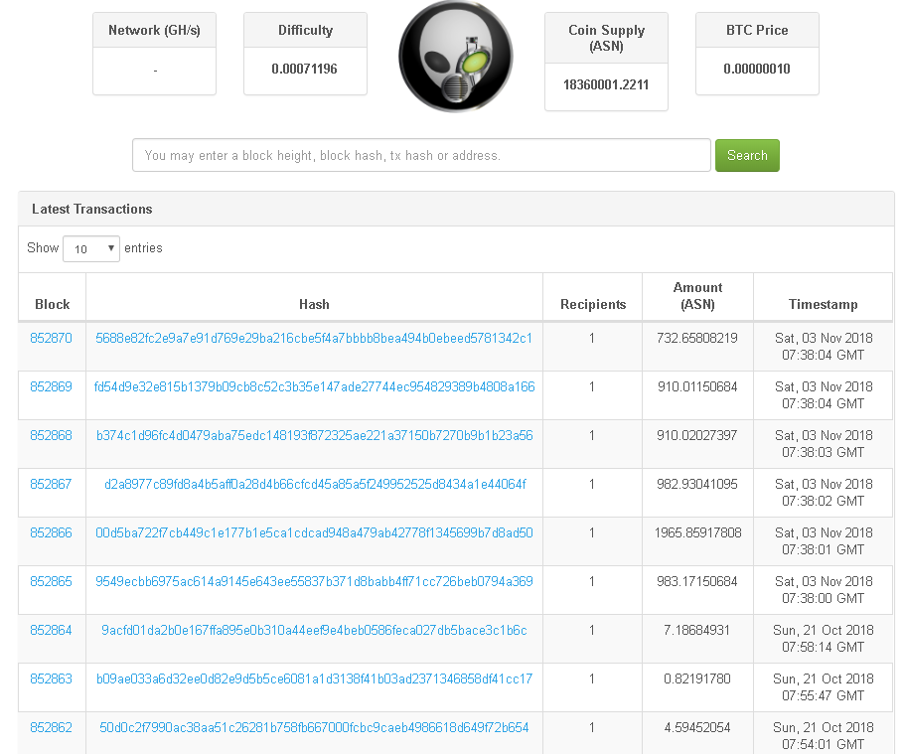Open transaction hash starting 00d5ba722f7c
Viewport: 904px width, 754px height.
314,533
